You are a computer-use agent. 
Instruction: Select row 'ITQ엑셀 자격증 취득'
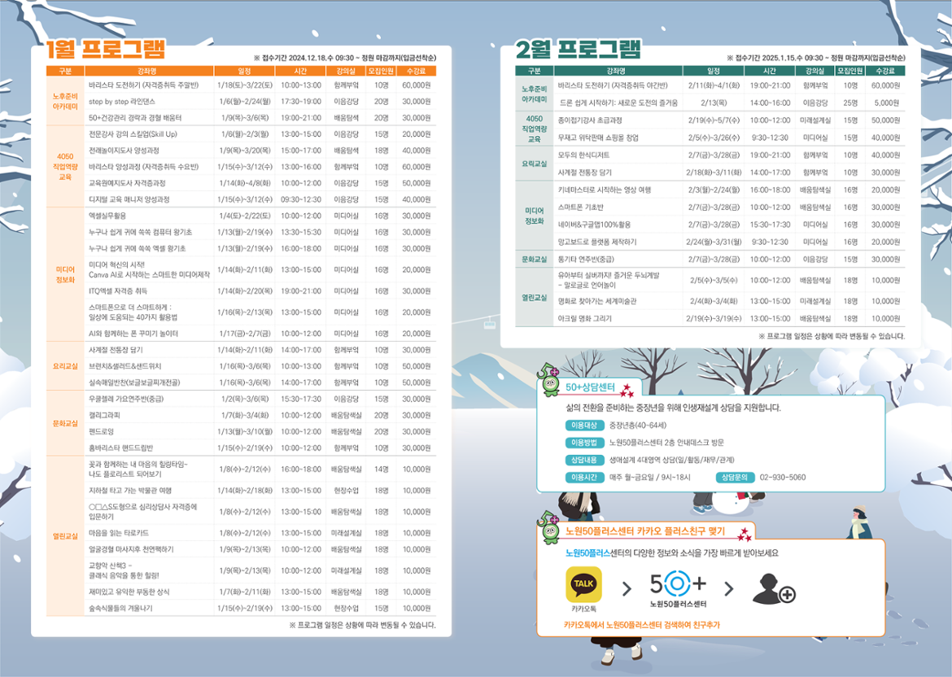click(260, 291)
